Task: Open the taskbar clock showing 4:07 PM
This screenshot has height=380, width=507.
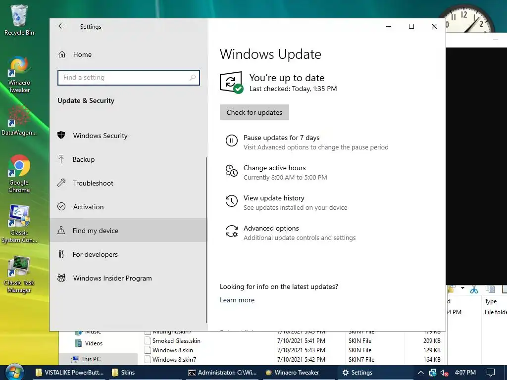Action: [465, 372]
